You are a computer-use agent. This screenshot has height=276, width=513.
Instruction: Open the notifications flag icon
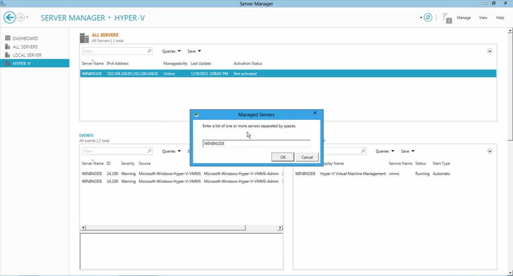447,18
